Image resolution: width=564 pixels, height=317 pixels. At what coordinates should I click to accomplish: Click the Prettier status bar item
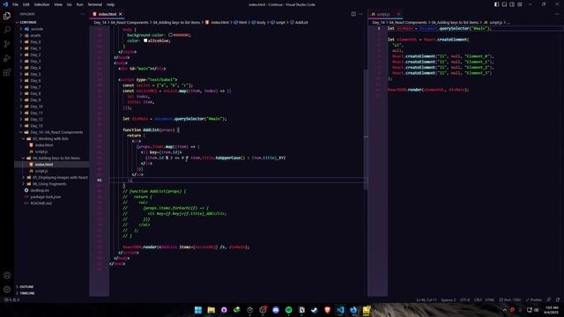[534, 299]
